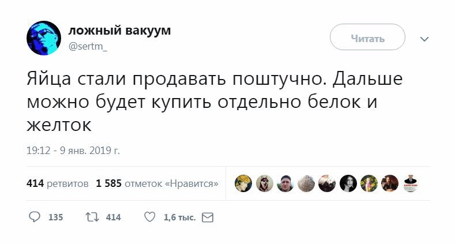
Task: Click the reply speech bubble icon
Action: [35, 217]
